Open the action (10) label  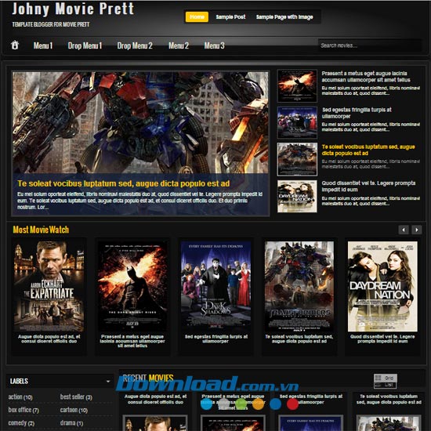tap(20, 397)
